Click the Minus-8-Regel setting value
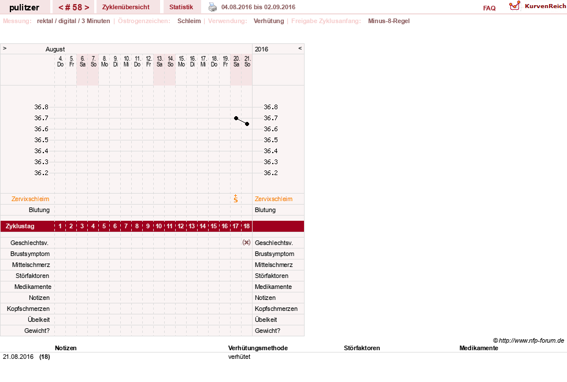The width and height of the screenshot is (567, 382). (x=389, y=21)
